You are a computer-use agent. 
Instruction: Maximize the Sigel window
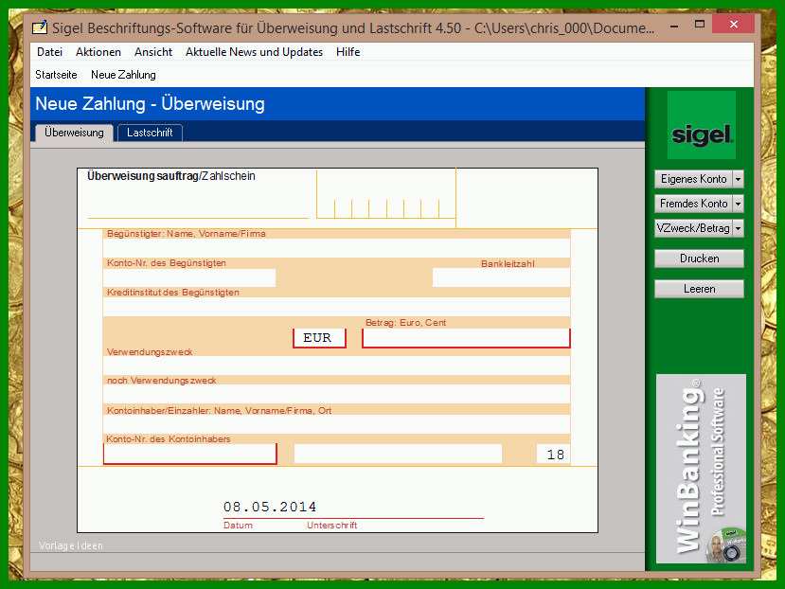click(700, 25)
